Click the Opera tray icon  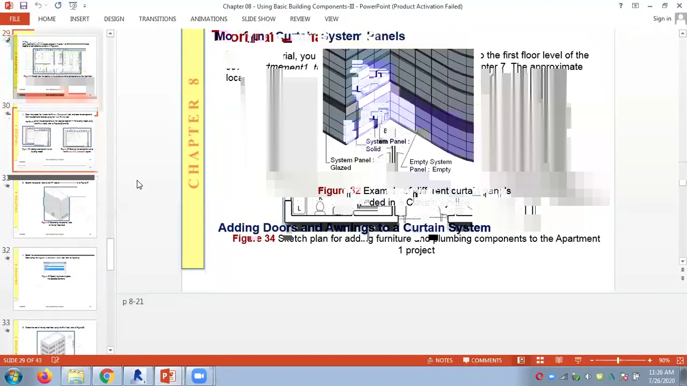pos(539,376)
